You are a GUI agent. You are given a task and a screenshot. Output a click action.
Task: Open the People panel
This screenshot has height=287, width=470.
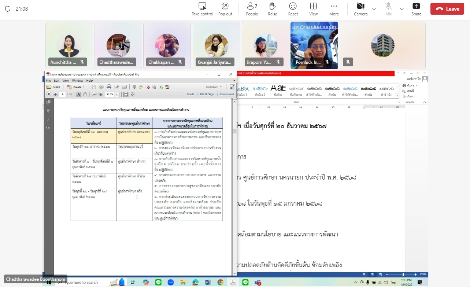pos(252,9)
